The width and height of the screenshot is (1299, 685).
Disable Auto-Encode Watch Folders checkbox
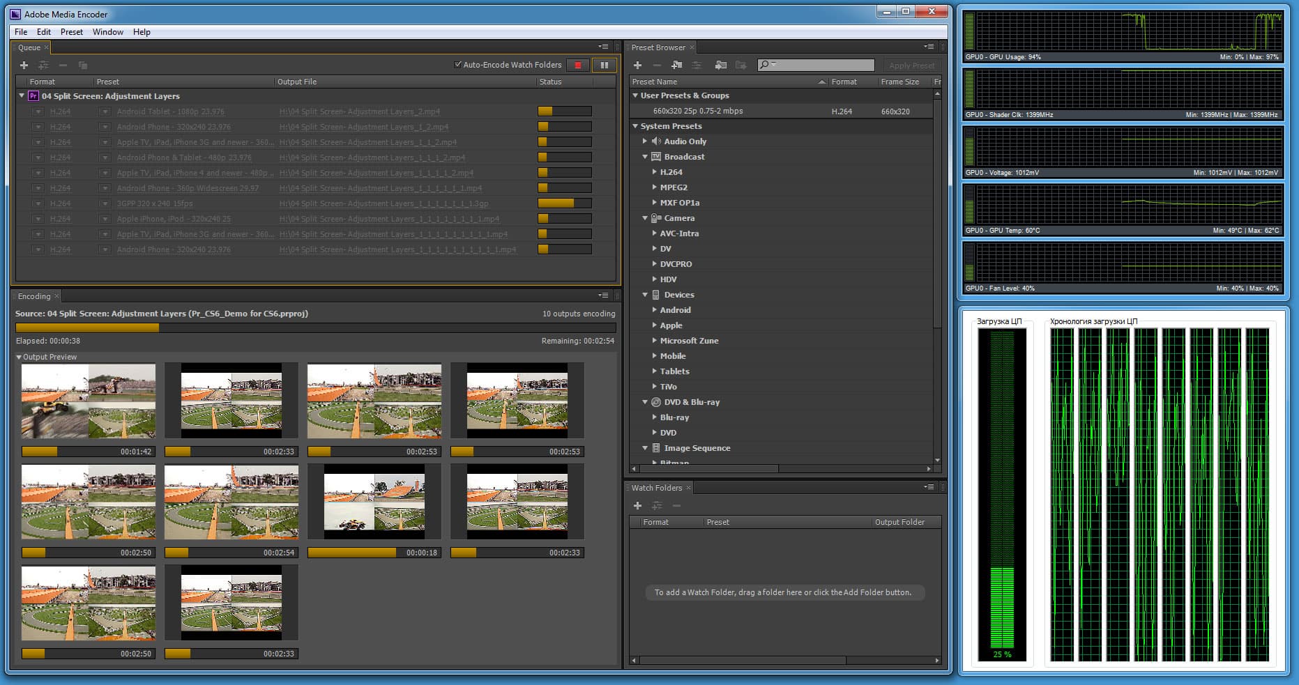458,65
